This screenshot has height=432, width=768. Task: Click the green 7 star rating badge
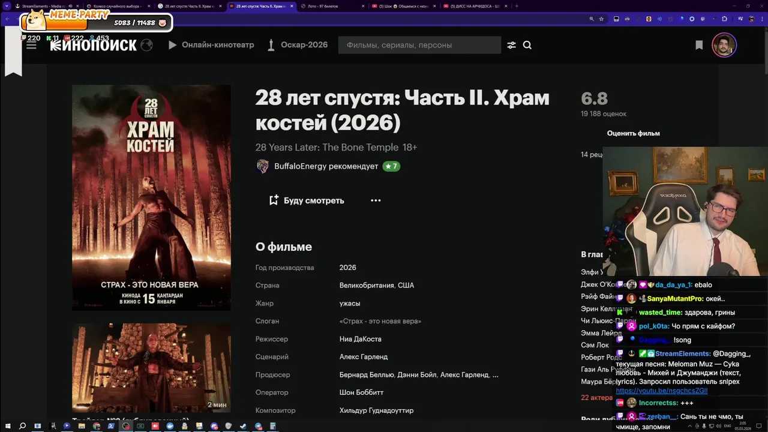click(x=391, y=166)
